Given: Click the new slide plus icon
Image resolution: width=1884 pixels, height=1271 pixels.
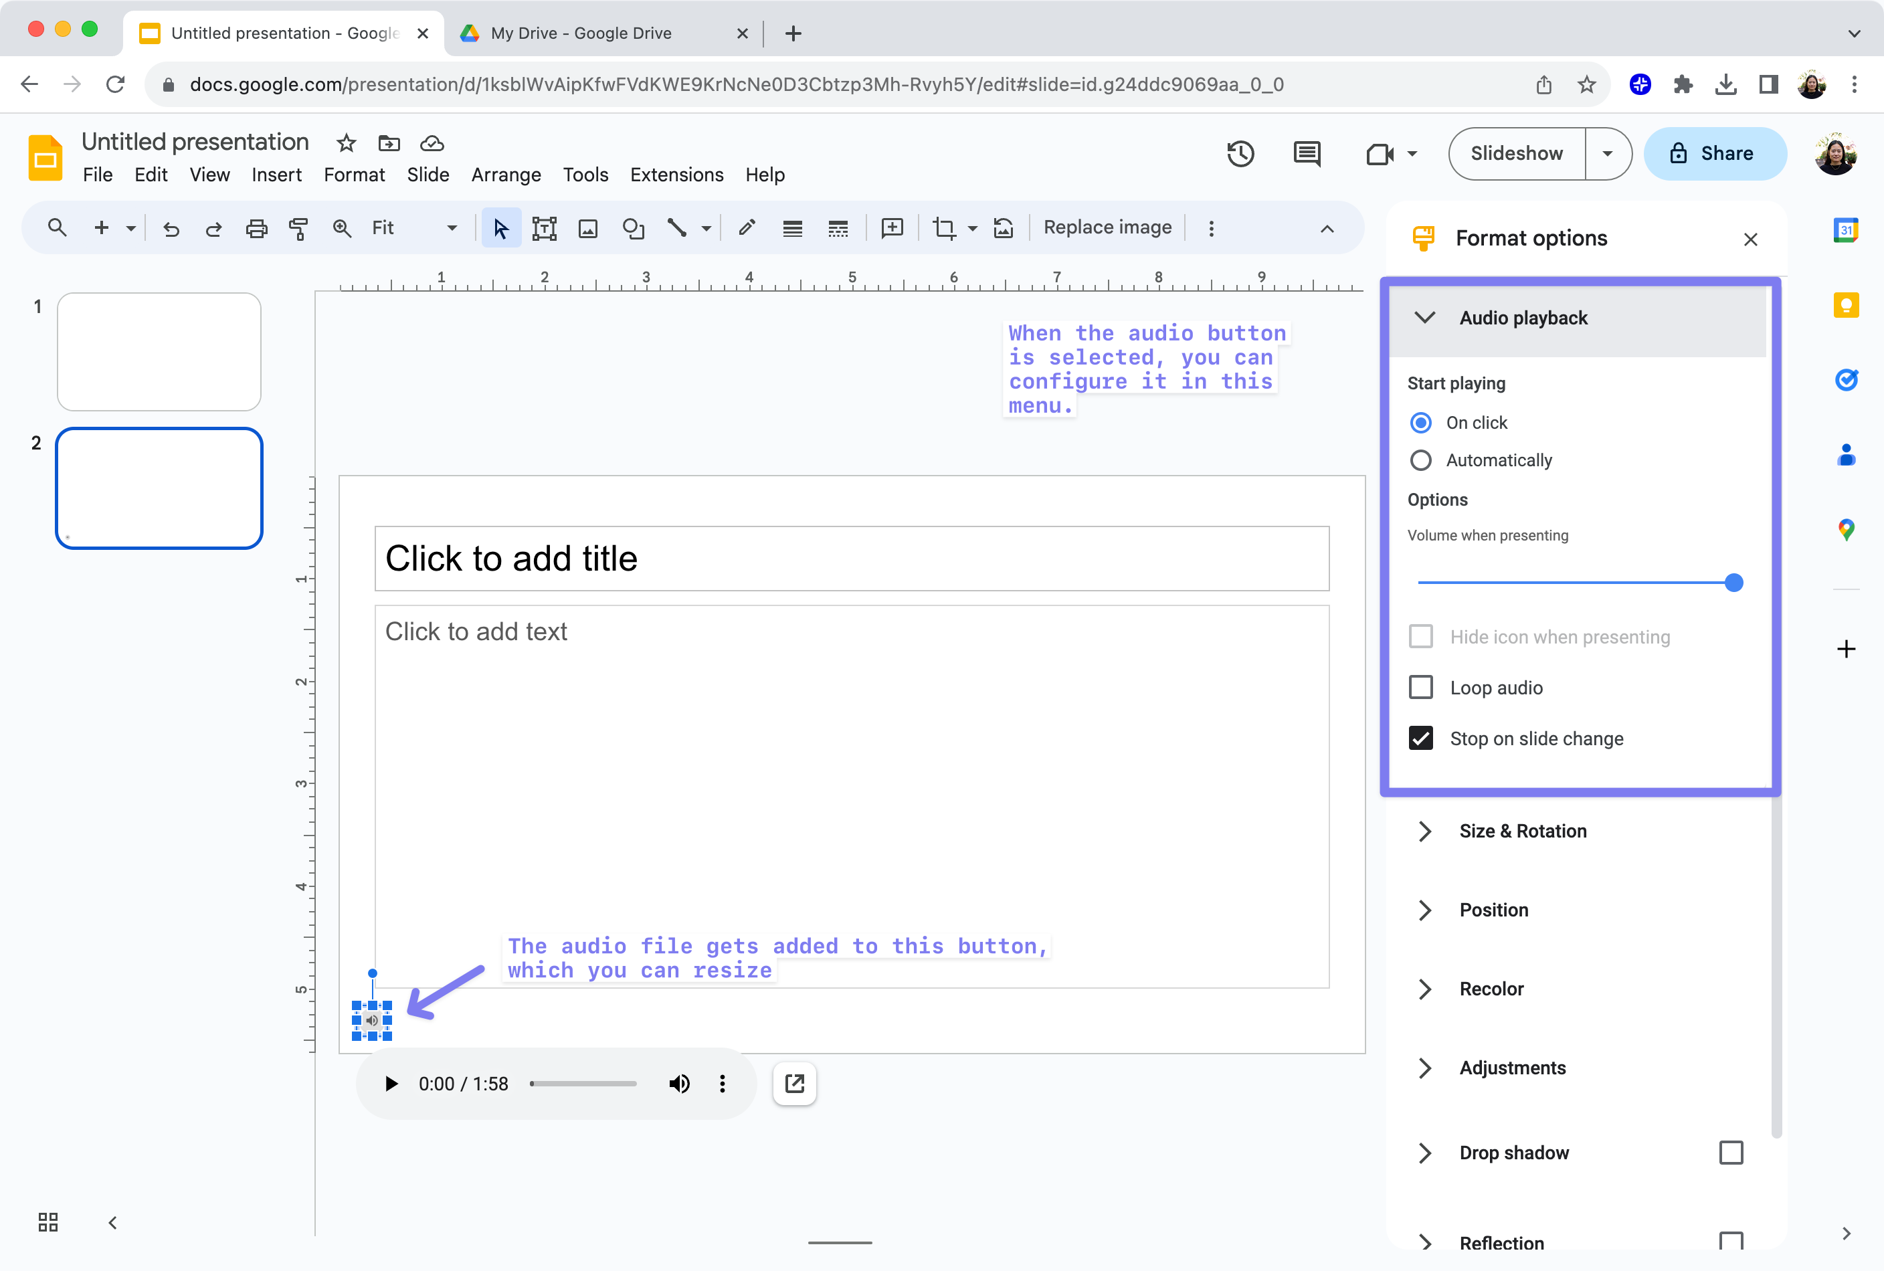Looking at the screenshot, I should coord(101,227).
